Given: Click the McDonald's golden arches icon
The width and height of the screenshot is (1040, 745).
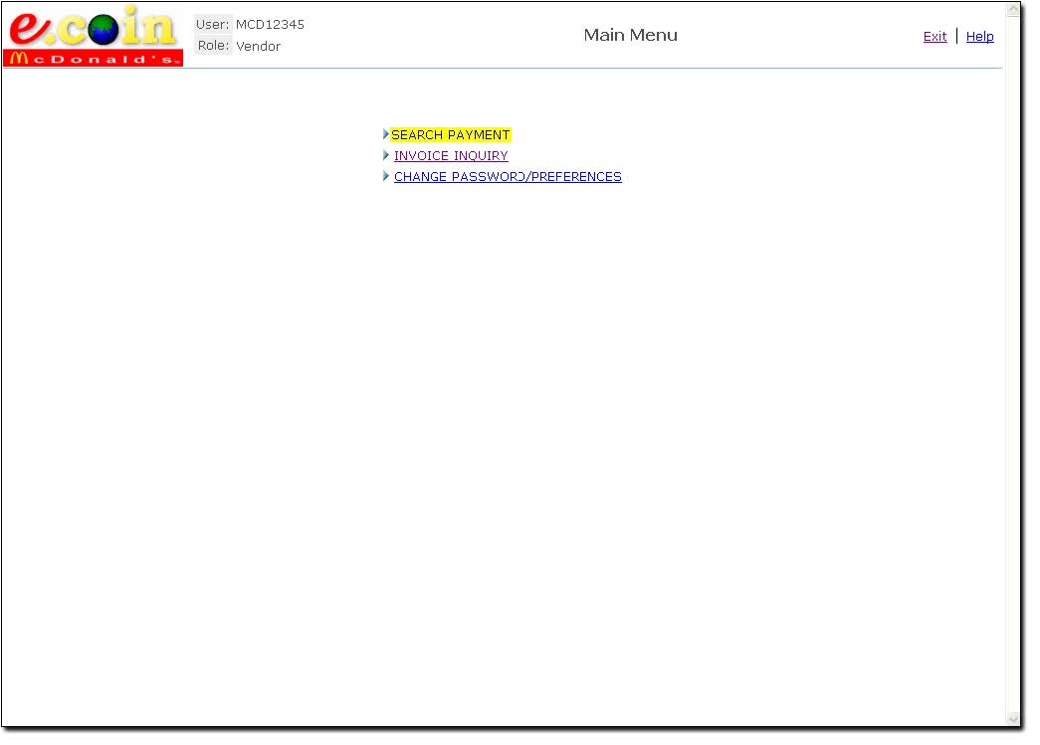Looking at the screenshot, I should (x=17, y=59).
